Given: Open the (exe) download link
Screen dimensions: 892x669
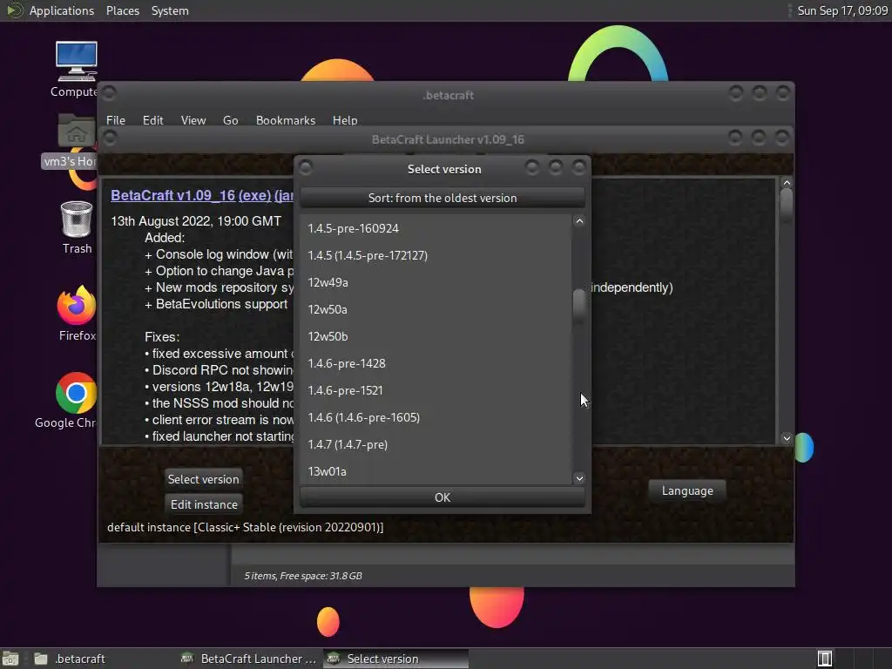Looking at the screenshot, I should [254, 195].
